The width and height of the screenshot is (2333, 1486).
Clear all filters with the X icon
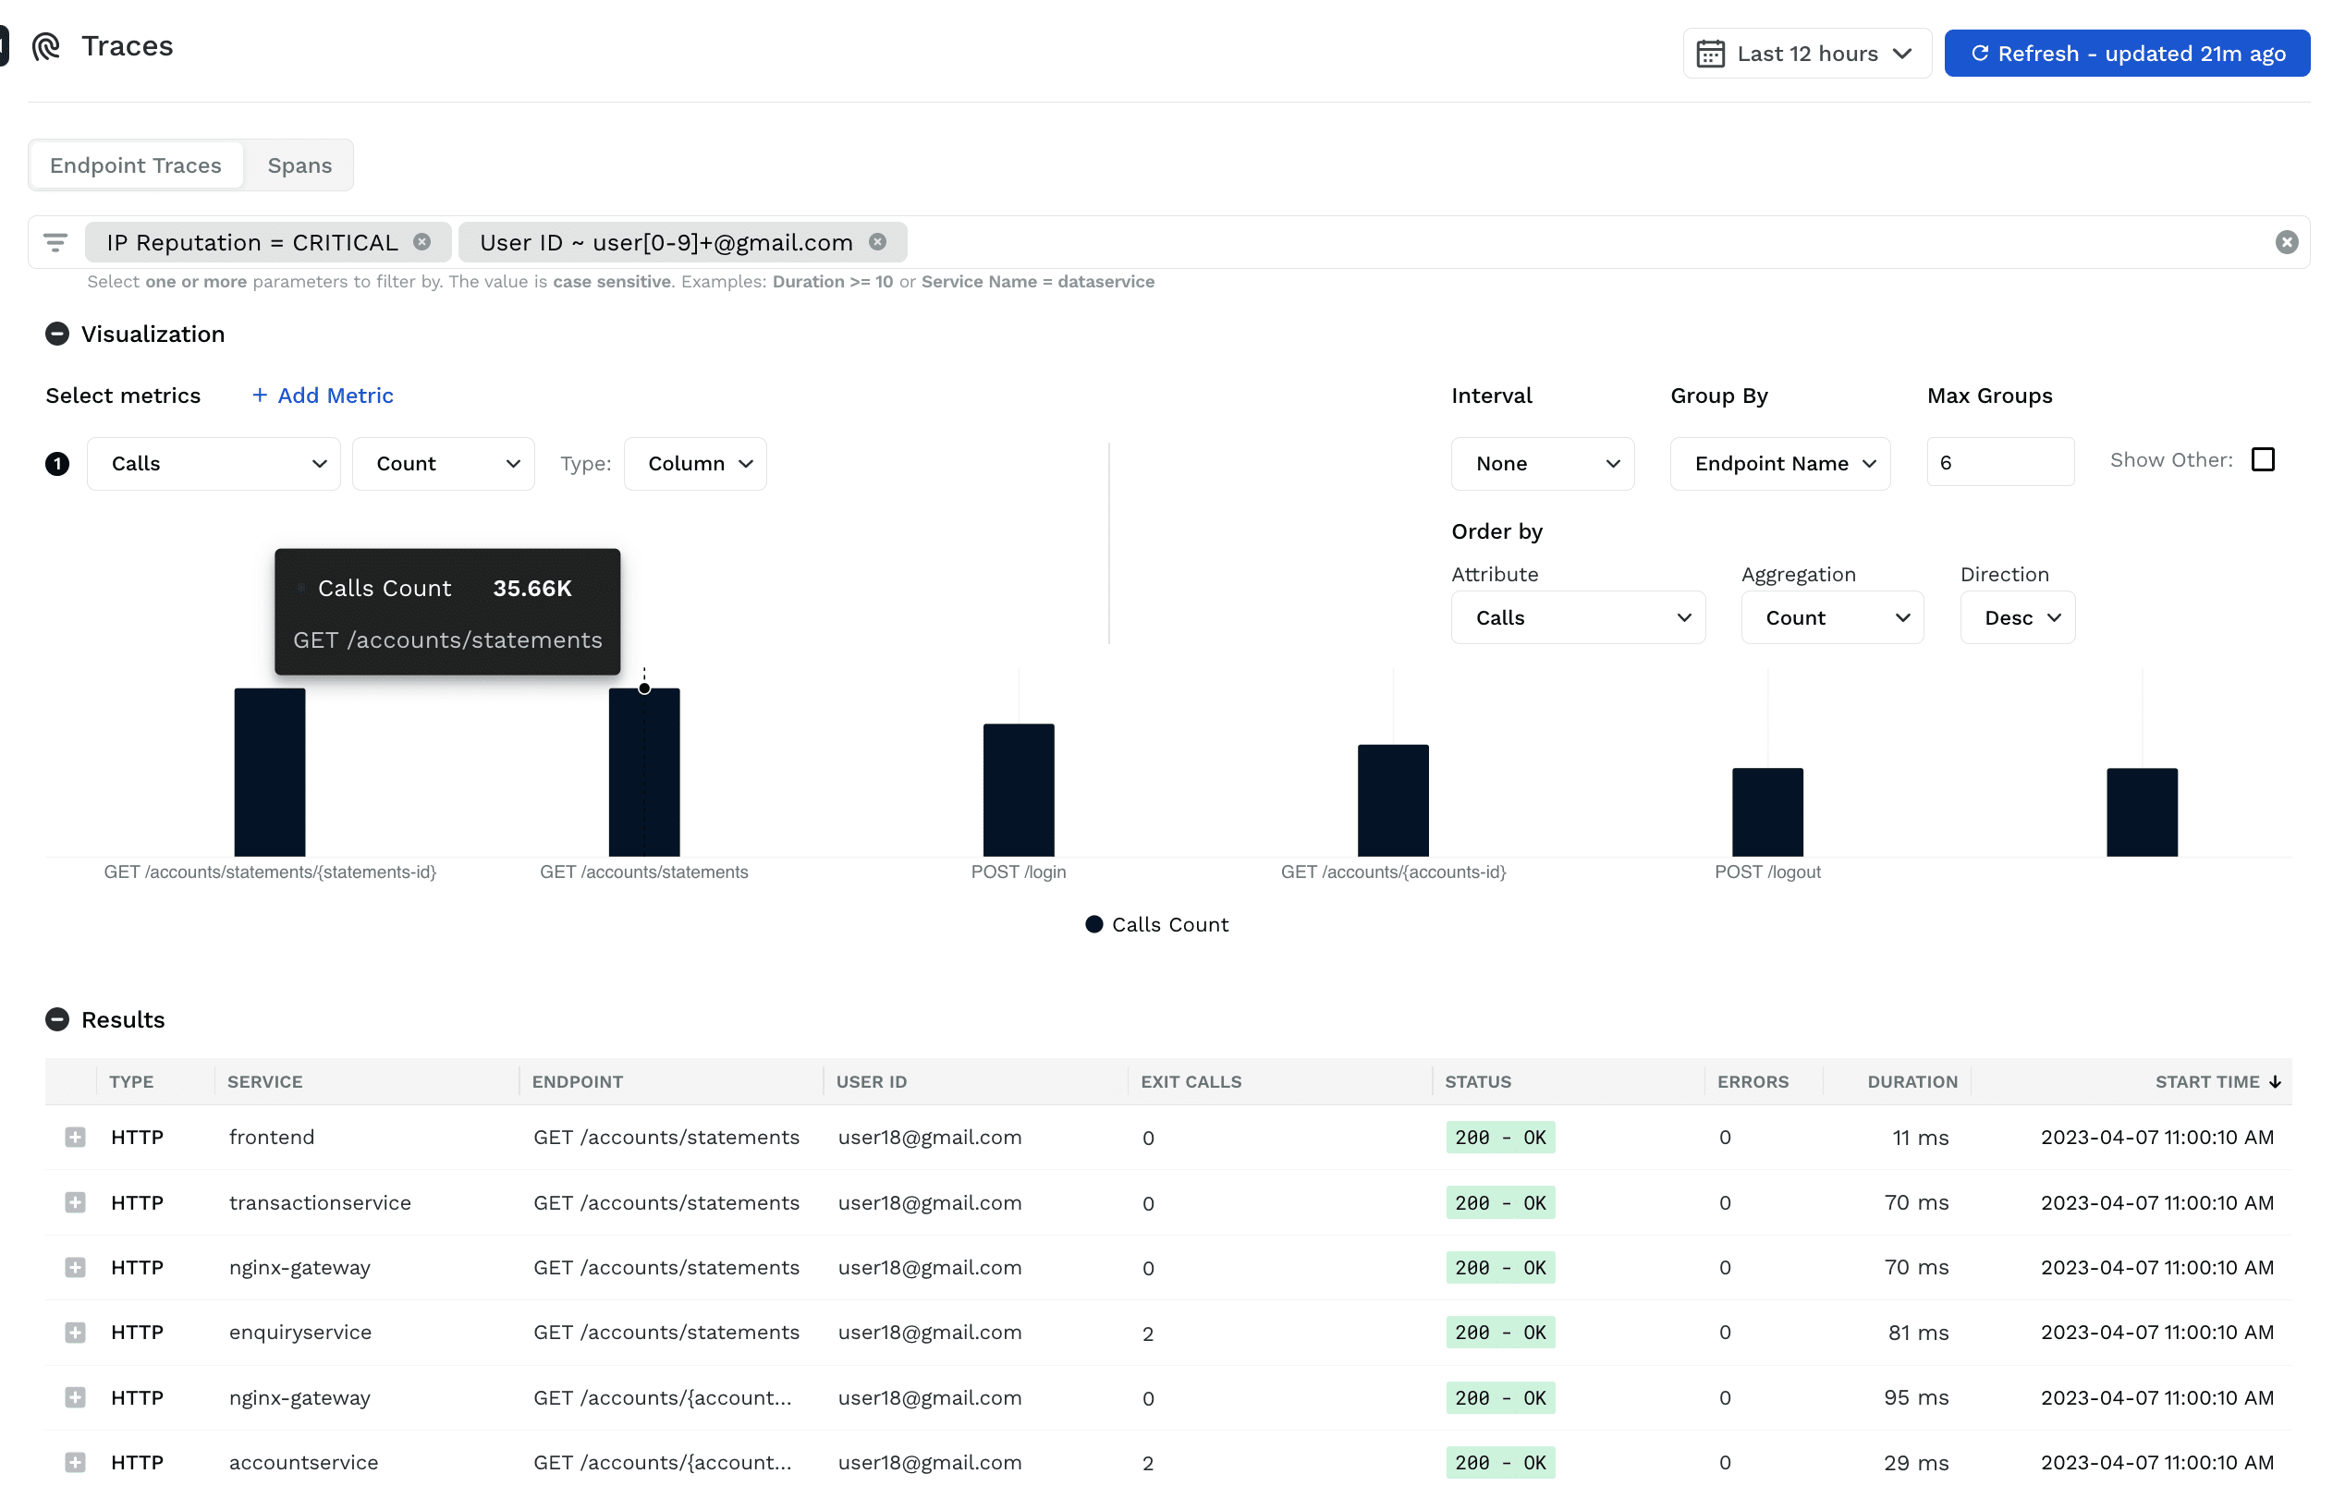pyautogui.click(x=2287, y=242)
